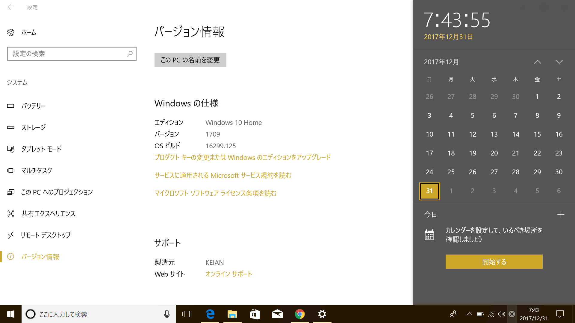Open the ストレージ settings page
575x323 pixels.
[34, 127]
